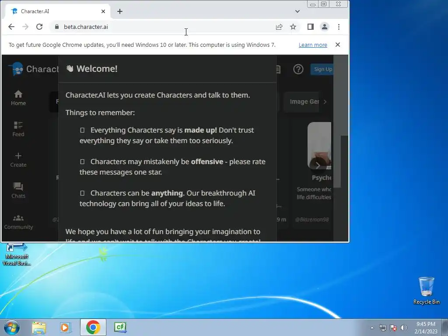This screenshot has height=336, width=448.
Task: Expand more categories with the right chevron
Action: pos(325,101)
